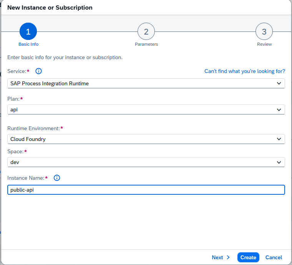Click the blue Create button
The image size is (292, 265).
click(248, 257)
